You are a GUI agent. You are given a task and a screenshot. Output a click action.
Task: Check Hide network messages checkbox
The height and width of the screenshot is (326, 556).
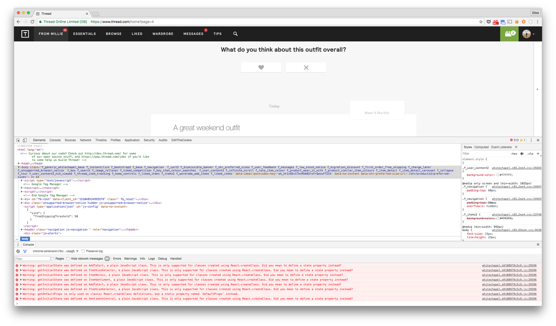pyautogui.click(x=68, y=258)
